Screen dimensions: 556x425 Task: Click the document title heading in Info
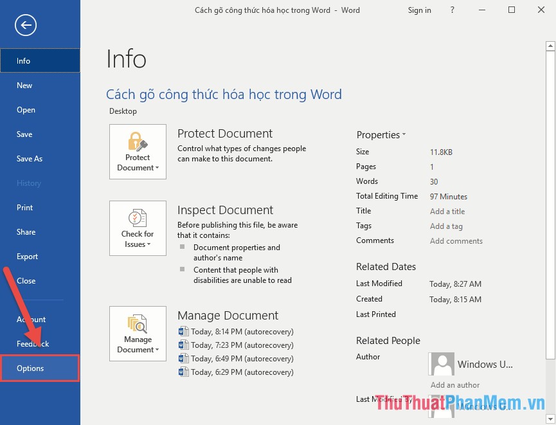(224, 95)
